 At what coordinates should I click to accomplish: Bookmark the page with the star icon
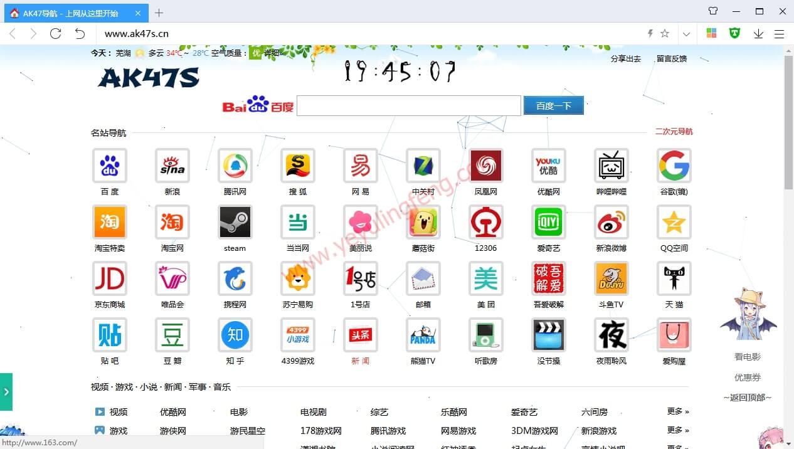665,34
